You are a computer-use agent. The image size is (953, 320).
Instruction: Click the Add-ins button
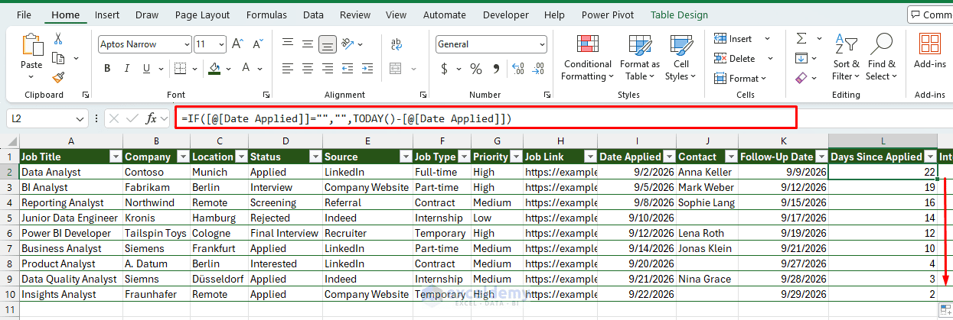tap(930, 52)
